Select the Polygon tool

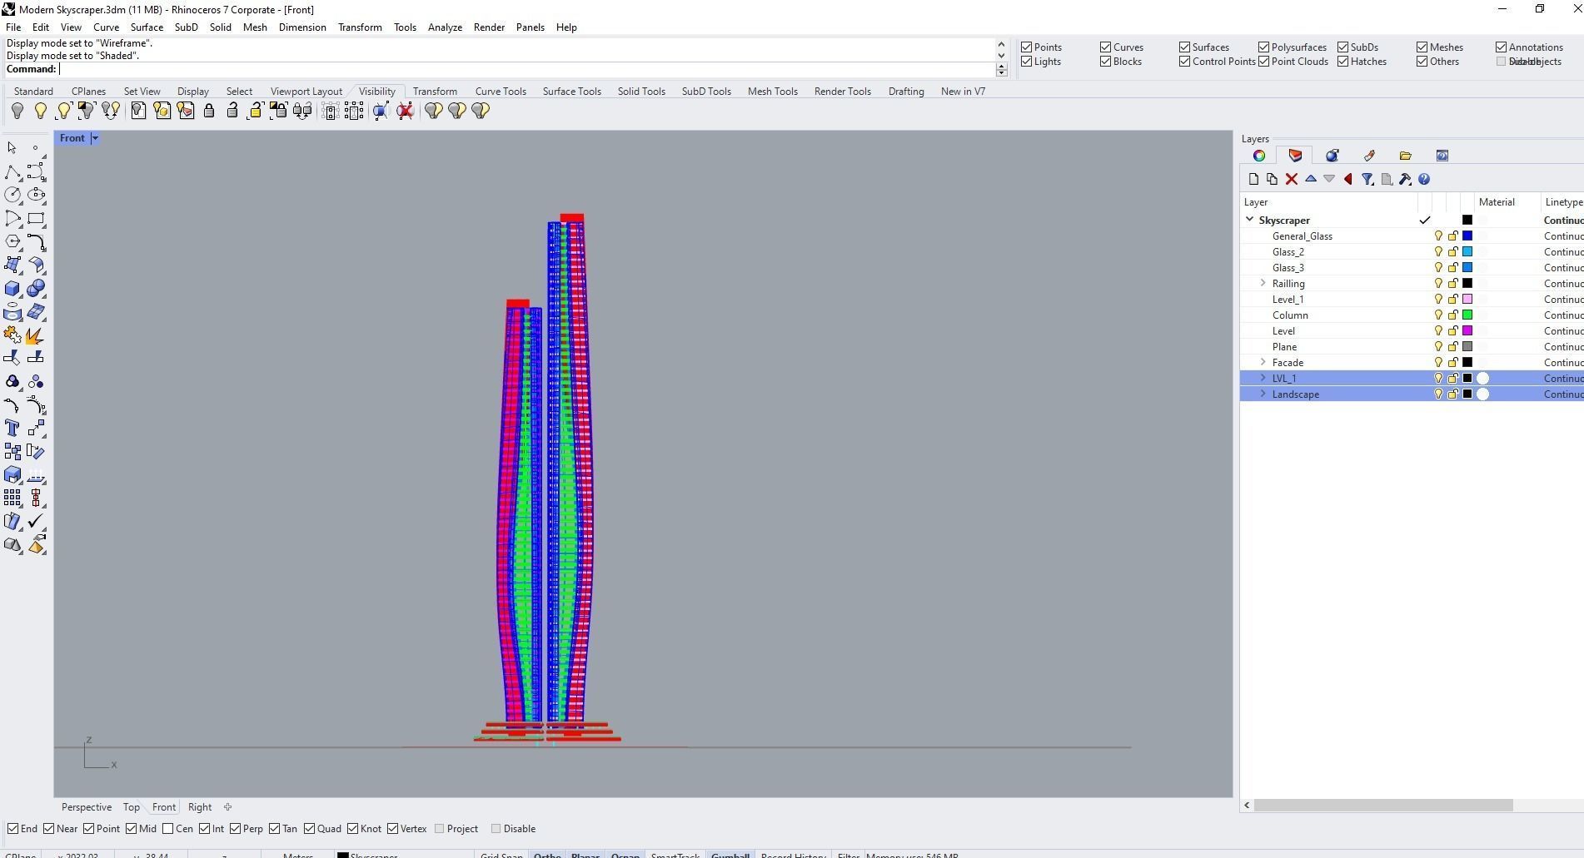tap(12, 241)
